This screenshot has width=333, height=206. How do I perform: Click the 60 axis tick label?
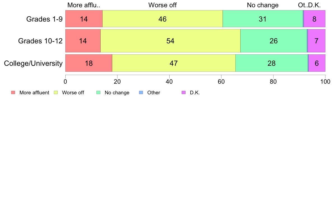221,82
